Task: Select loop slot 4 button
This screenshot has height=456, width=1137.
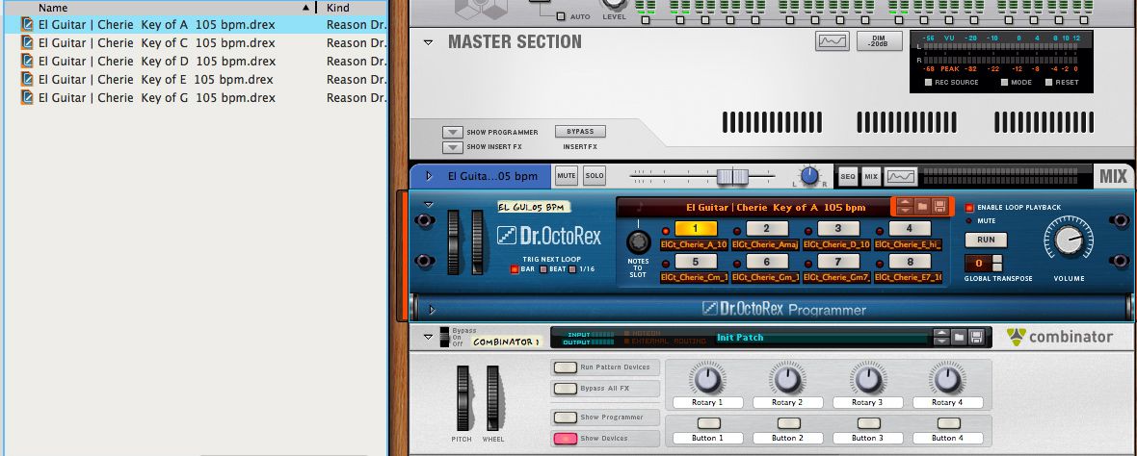Action: [x=910, y=229]
